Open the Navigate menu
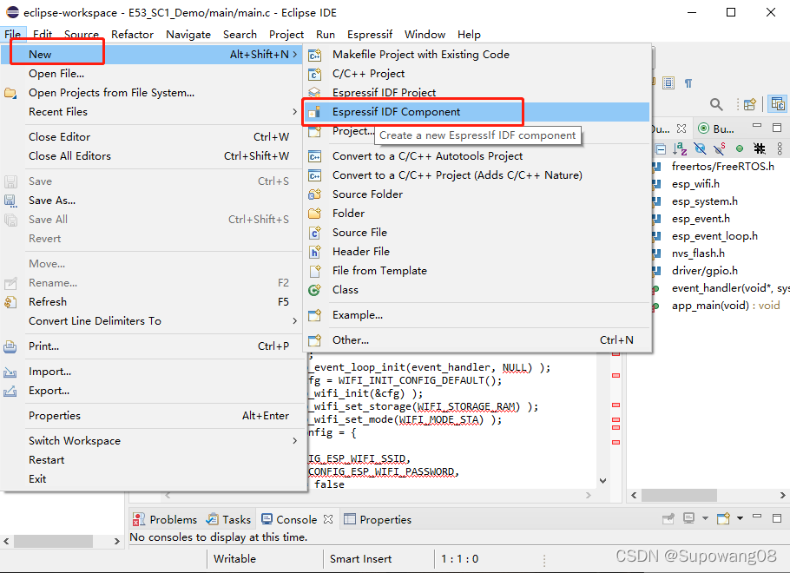790x573 pixels. 188,34
